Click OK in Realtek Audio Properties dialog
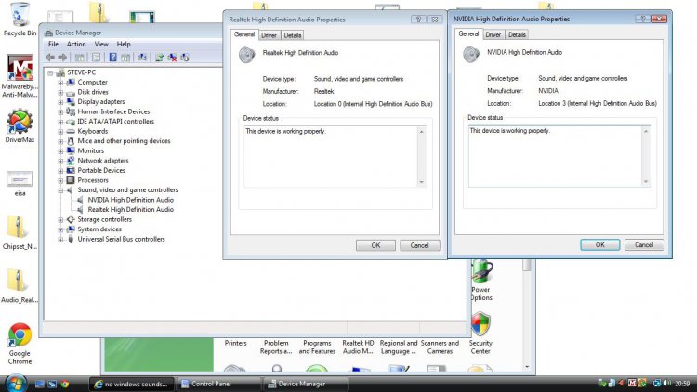The image size is (697, 392). pos(375,245)
